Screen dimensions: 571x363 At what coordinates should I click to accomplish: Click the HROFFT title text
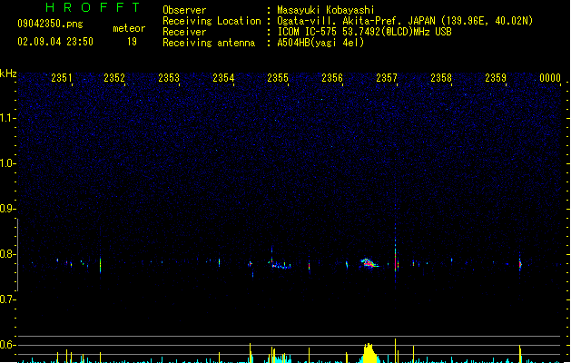tap(93, 7)
